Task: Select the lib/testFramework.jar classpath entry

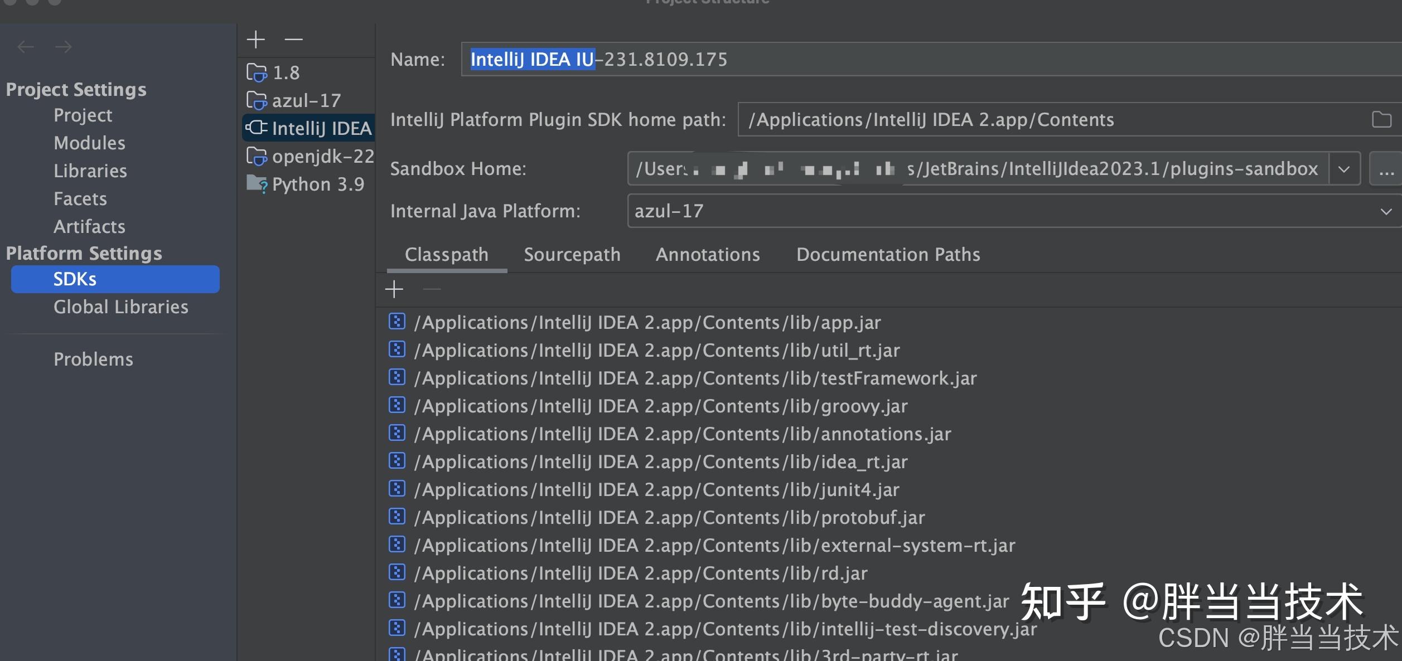Action: (x=695, y=378)
